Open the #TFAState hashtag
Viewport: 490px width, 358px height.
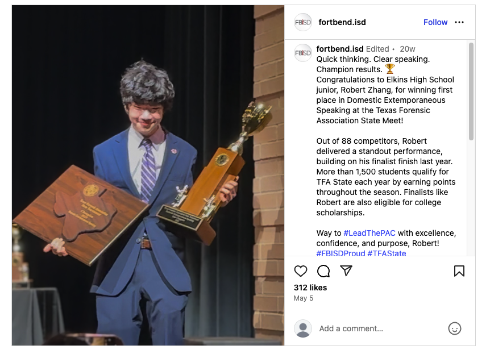coord(387,253)
